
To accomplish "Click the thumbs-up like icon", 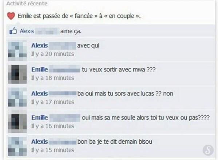I will coord(13,31).
